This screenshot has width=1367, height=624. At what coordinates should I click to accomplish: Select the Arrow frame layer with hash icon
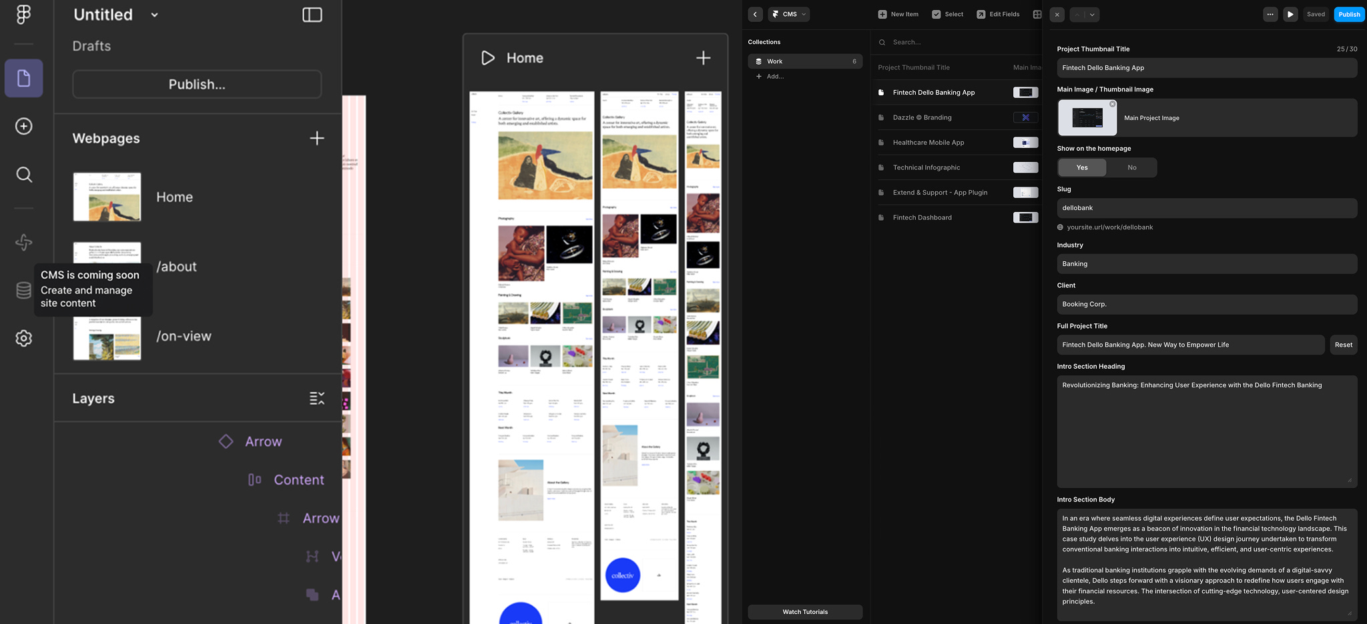[308, 518]
